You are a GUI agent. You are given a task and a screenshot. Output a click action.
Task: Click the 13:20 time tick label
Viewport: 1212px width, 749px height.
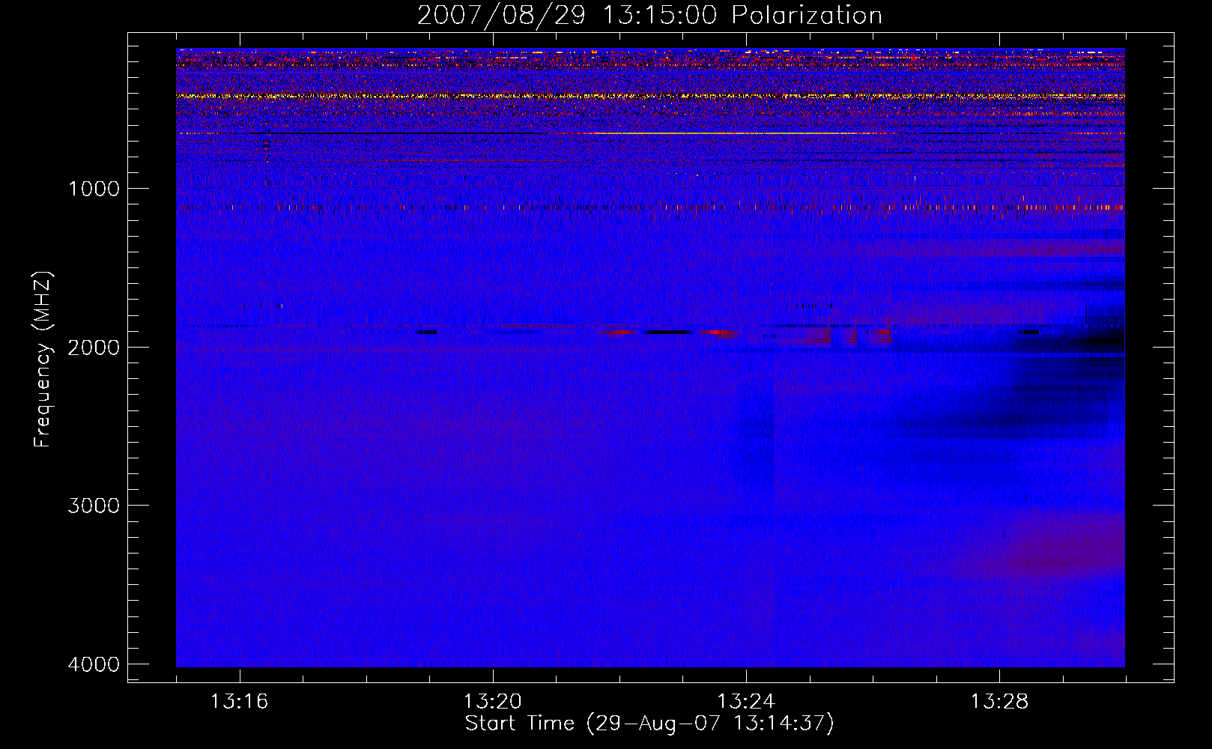point(493,702)
